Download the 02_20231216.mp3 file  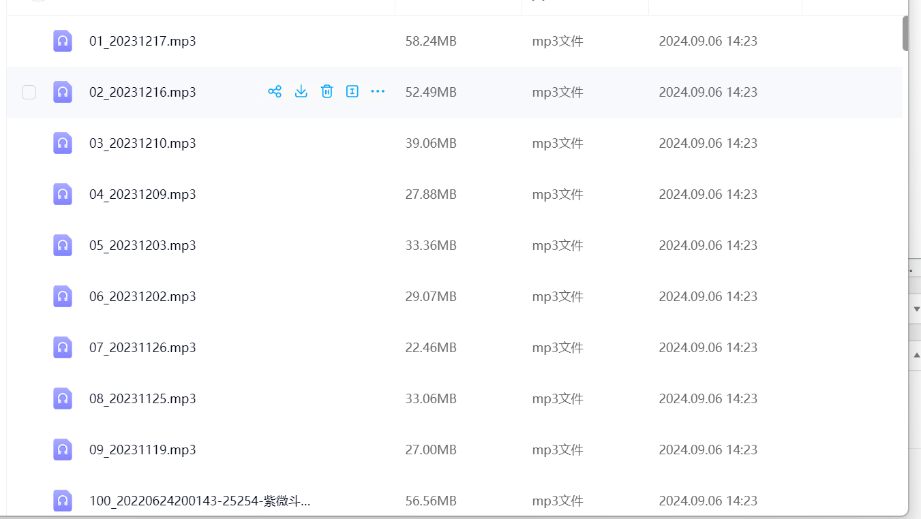301,92
